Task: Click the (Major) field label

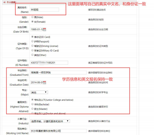Action: 25,94
